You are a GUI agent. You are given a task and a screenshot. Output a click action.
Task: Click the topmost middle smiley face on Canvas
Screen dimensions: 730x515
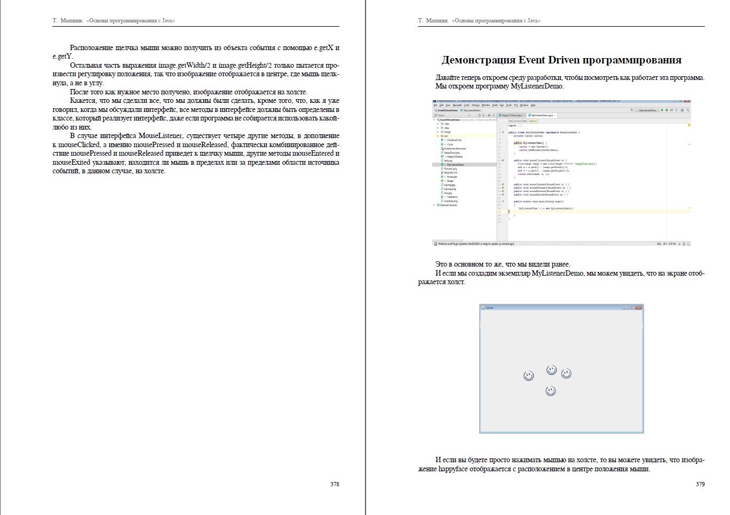click(x=551, y=369)
